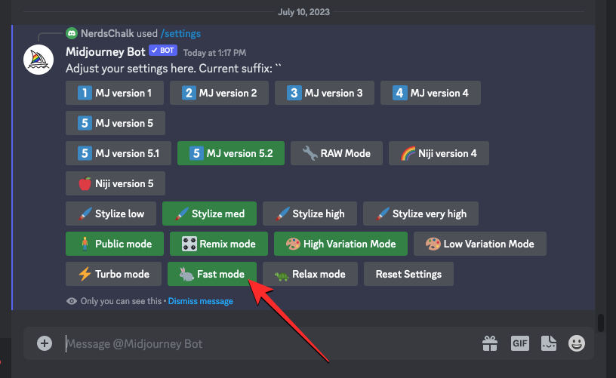Viewport: 616px width, 378px height.
Task: Toggle Public mode off
Action: [x=115, y=244]
